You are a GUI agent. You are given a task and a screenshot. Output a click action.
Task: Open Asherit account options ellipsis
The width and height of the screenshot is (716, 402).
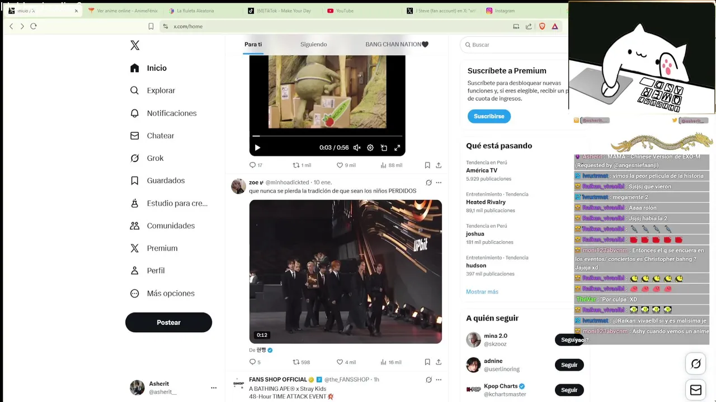coord(214,387)
